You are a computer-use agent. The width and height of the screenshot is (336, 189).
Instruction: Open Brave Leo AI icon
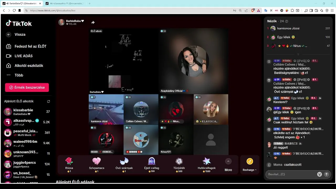322,10
